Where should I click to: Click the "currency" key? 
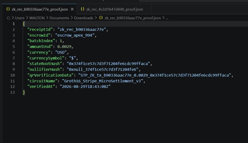coord(39,52)
